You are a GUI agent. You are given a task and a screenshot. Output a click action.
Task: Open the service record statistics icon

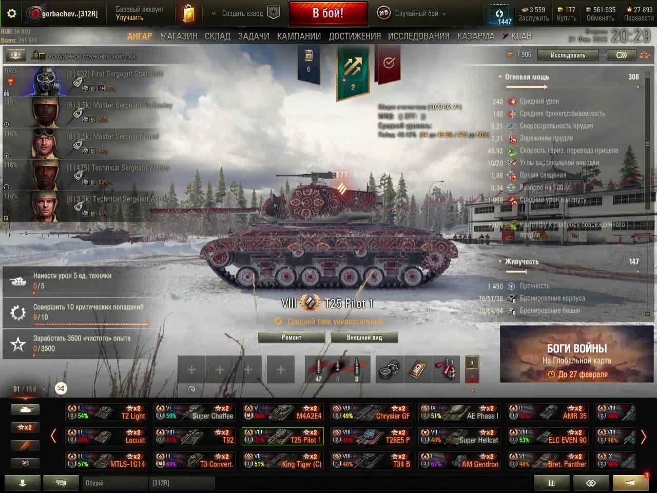pos(552,483)
